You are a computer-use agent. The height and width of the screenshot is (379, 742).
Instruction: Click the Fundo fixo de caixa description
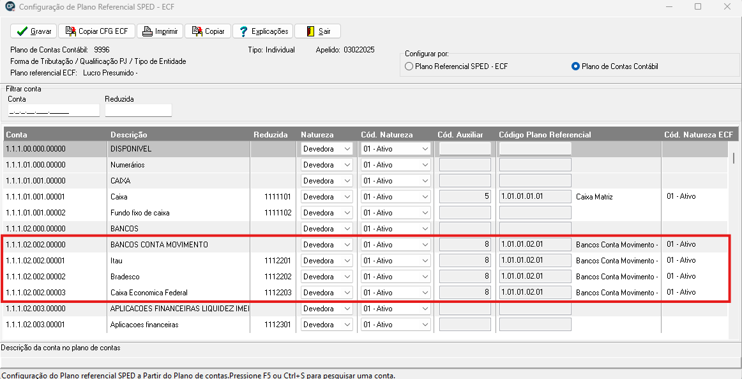click(x=140, y=213)
